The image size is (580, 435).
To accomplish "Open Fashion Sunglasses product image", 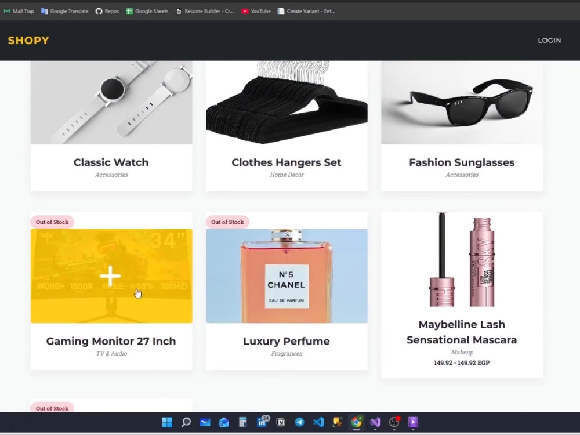I will tap(462, 103).
